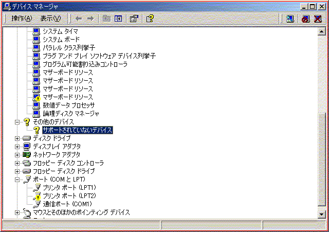Select プログラム可能割り込みコントローラ entry
This screenshot has width=329, height=232.
[x=85, y=64]
